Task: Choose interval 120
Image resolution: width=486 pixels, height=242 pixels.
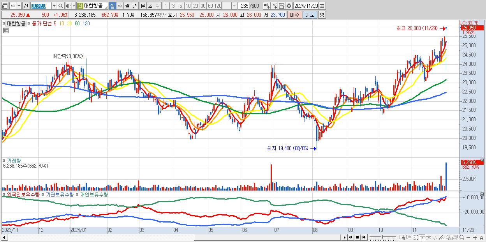Action: click(218, 6)
